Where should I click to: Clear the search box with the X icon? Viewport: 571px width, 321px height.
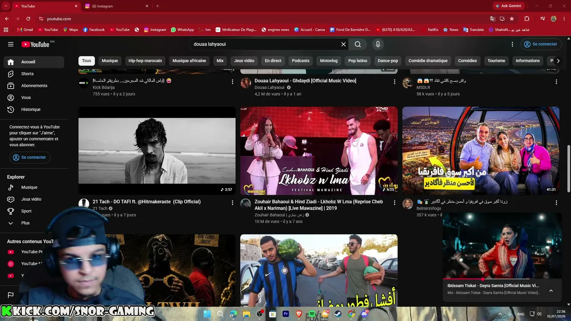pos(343,44)
